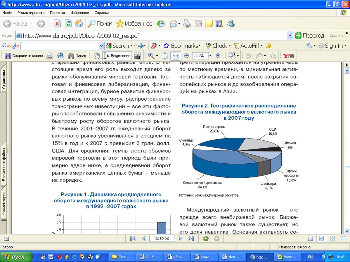Screen dimensions: 350x262
Task: Click the Переход go button
Action: pyautogui.click(x=310, y=36)
